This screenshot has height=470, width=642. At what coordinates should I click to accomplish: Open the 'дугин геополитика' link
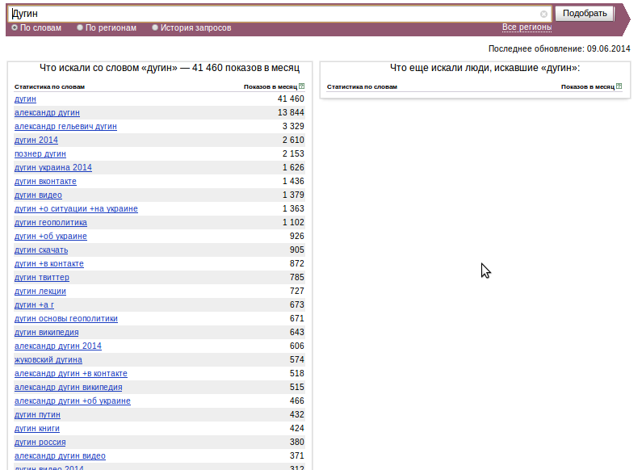(x=51, y=223)
